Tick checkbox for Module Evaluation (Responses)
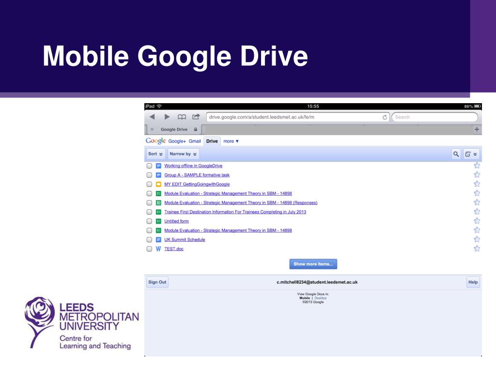496x372 pixels. click(149, 202)
